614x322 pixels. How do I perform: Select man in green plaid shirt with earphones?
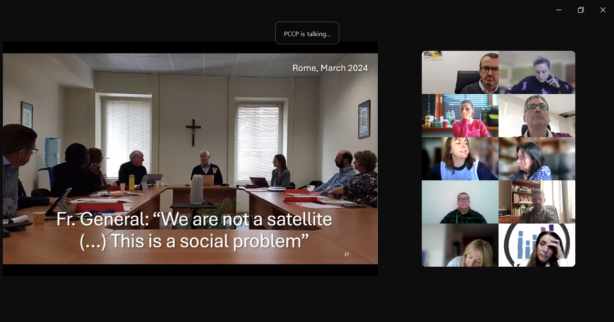click(x=460, y=202)
